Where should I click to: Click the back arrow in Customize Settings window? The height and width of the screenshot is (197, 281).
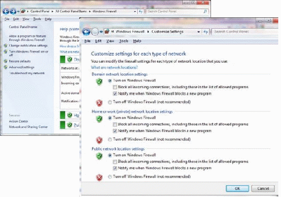point(86,32)
